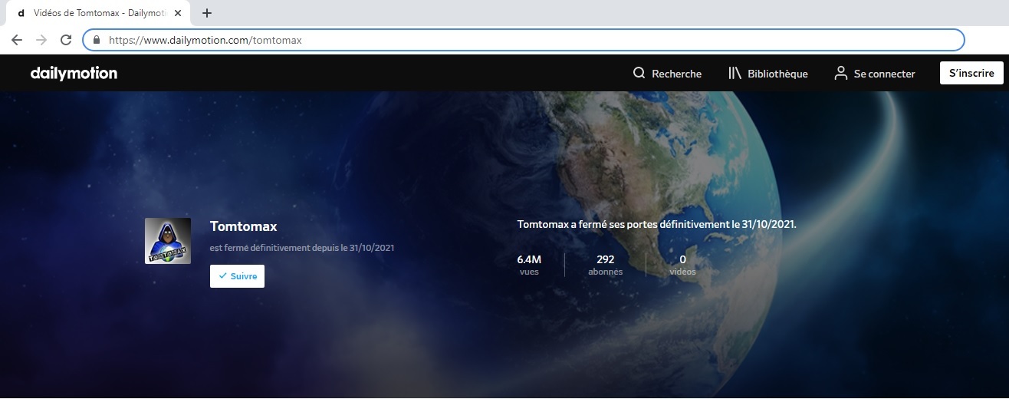Image resolution: width=1009 pixels, height=399 pixels.
Task: Click the 6.4M vues statistic
Action: pyautogui.click(x=529, y=265)
